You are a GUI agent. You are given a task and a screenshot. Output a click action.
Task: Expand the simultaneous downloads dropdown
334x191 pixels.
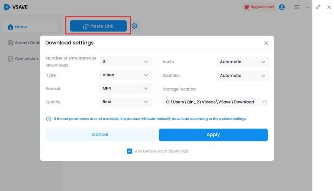click(125, 62)
